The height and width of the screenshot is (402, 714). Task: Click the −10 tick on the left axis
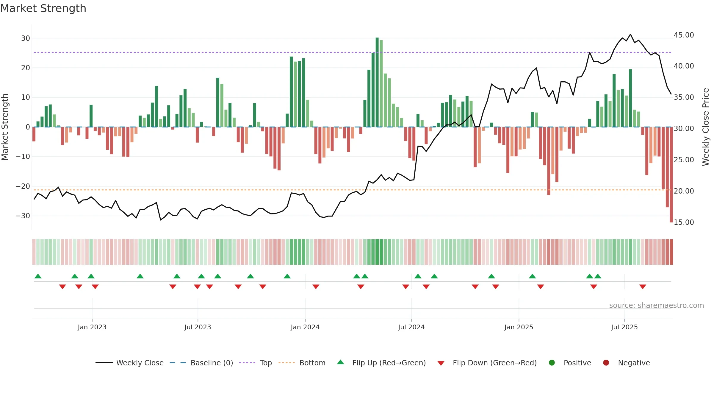[23, 156]
